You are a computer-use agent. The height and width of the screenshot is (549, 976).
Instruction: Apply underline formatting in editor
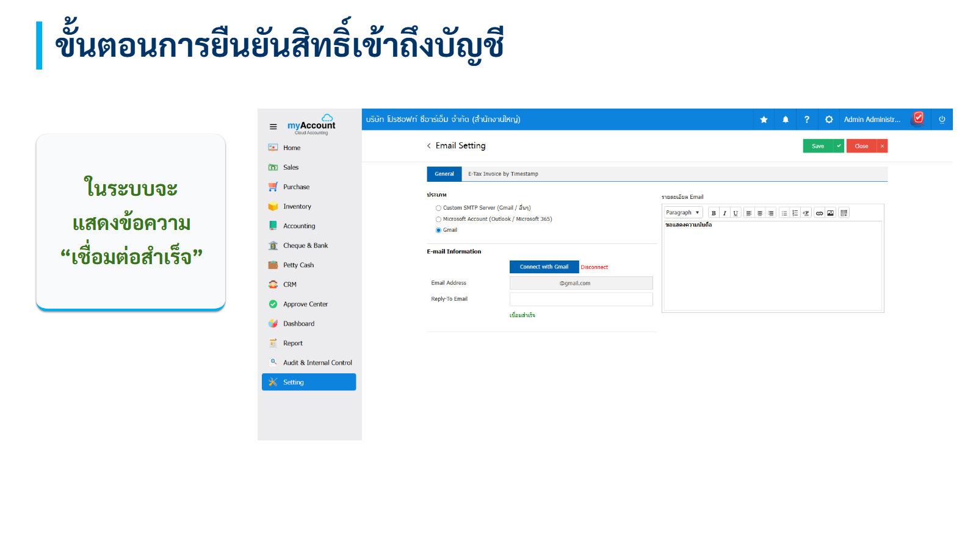point(736,213)
